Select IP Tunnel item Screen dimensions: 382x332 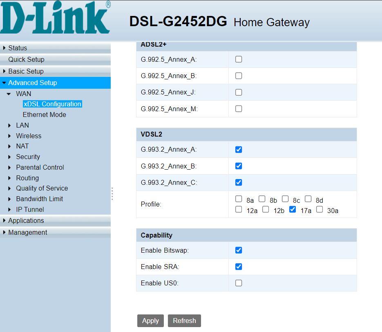[x=30, y=209]
